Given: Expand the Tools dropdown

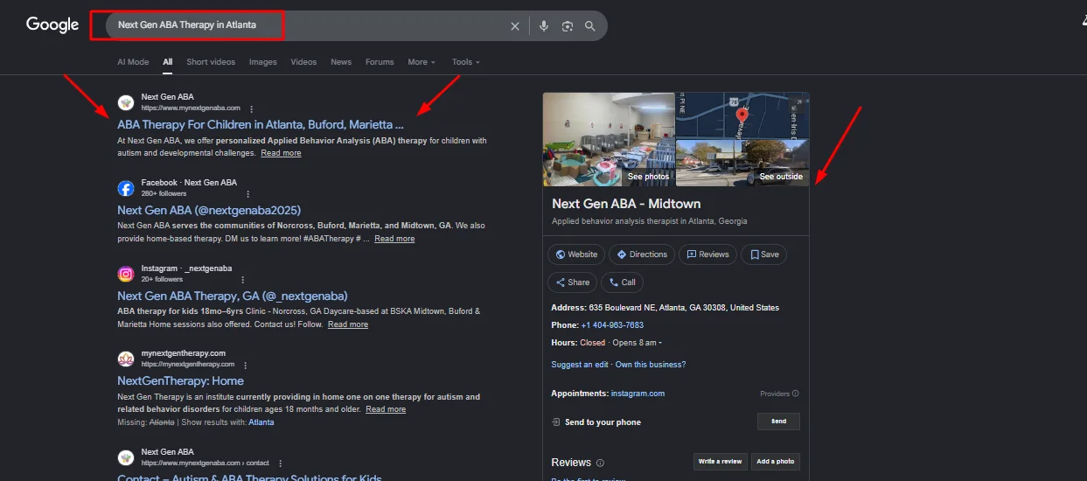Looking at the screenshot, I should (x=465, y=62).
